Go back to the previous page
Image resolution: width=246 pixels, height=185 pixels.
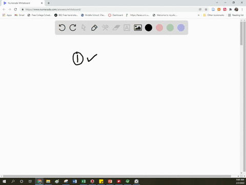[x=4, y=9]
